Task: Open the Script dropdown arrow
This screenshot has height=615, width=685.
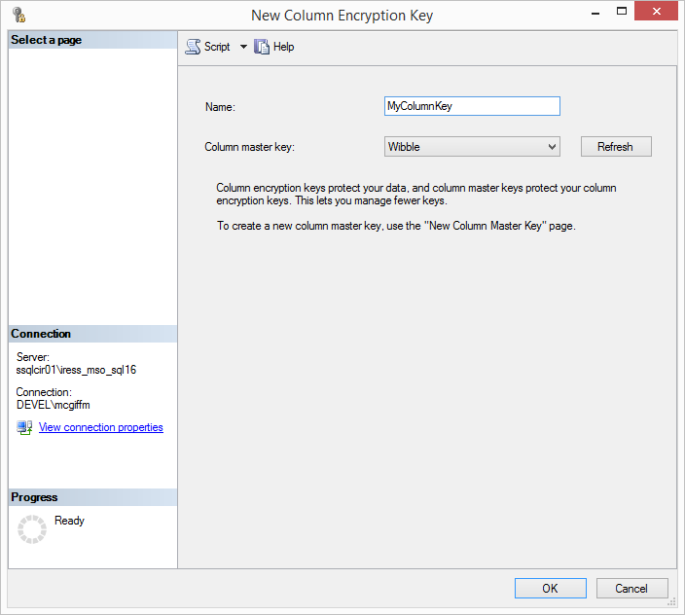Action: 243,47
